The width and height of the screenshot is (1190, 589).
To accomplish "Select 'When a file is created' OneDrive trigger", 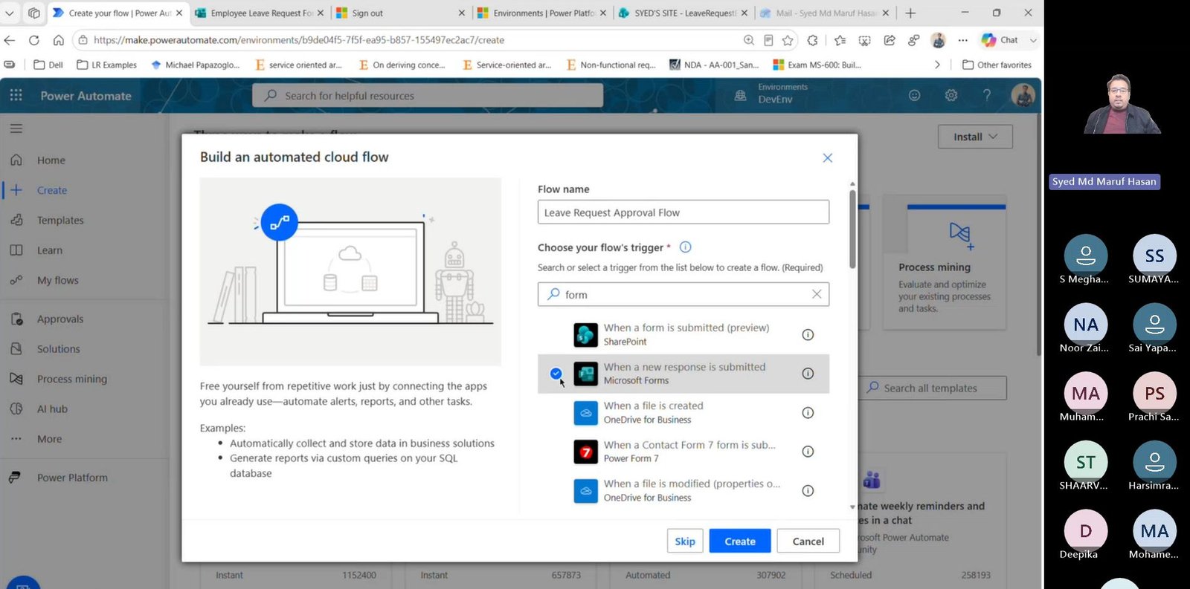I will click(x=684, y=413).
